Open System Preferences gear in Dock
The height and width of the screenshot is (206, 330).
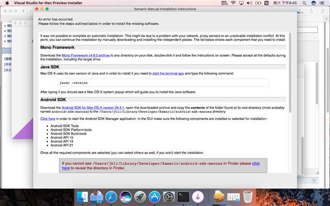[x=169, y=197]
